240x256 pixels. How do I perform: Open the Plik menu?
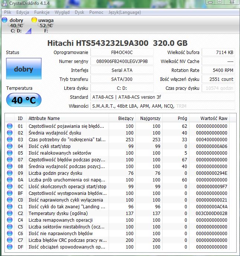8,12
